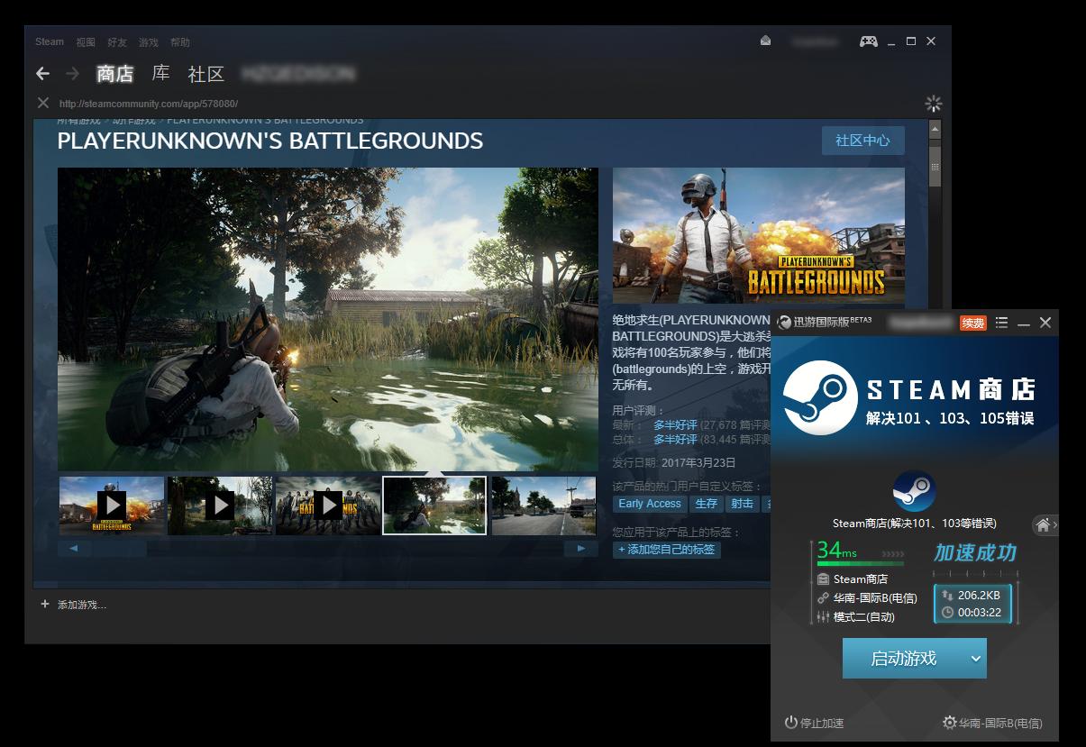Image resolution: width=1086 pixels, height=747 pixels.
Task: Click the 华南-国际B(电信) node row
Action: click(867, 598)
